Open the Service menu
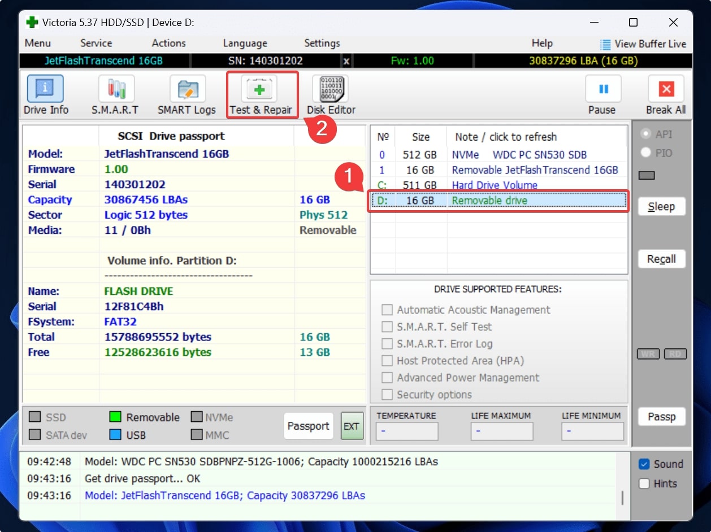The width and height of the screenshot is (711, 532). click(x=96, y=43)
